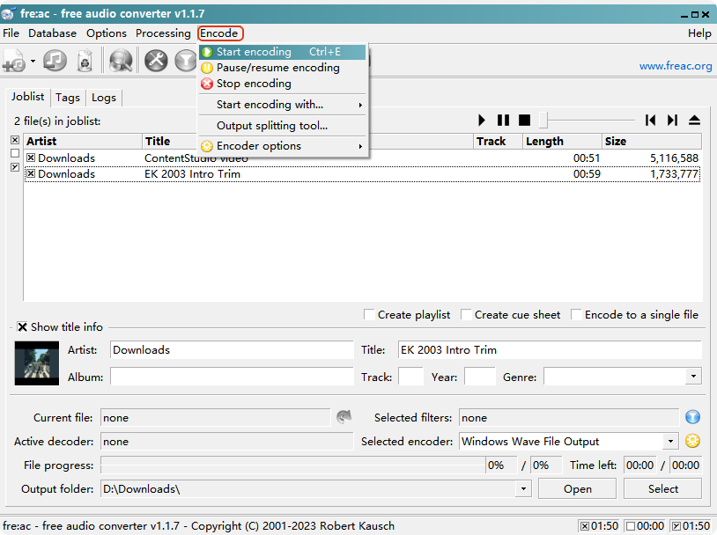Viewport: 717px width, 535px height.
Task: Uncheck the Show title info checkbox
Action: [x=22, y=327]
